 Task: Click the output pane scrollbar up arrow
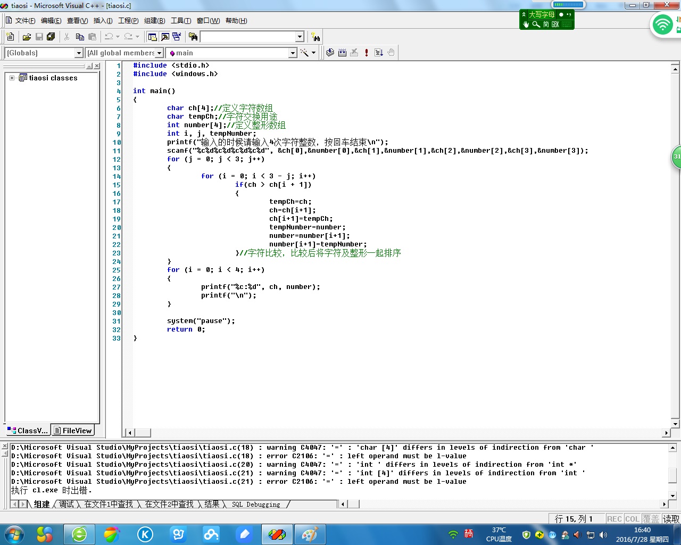coord(672,448)
